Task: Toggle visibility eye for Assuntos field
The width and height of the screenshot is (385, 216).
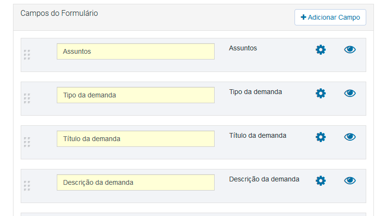Action: [x=350, y=49]
